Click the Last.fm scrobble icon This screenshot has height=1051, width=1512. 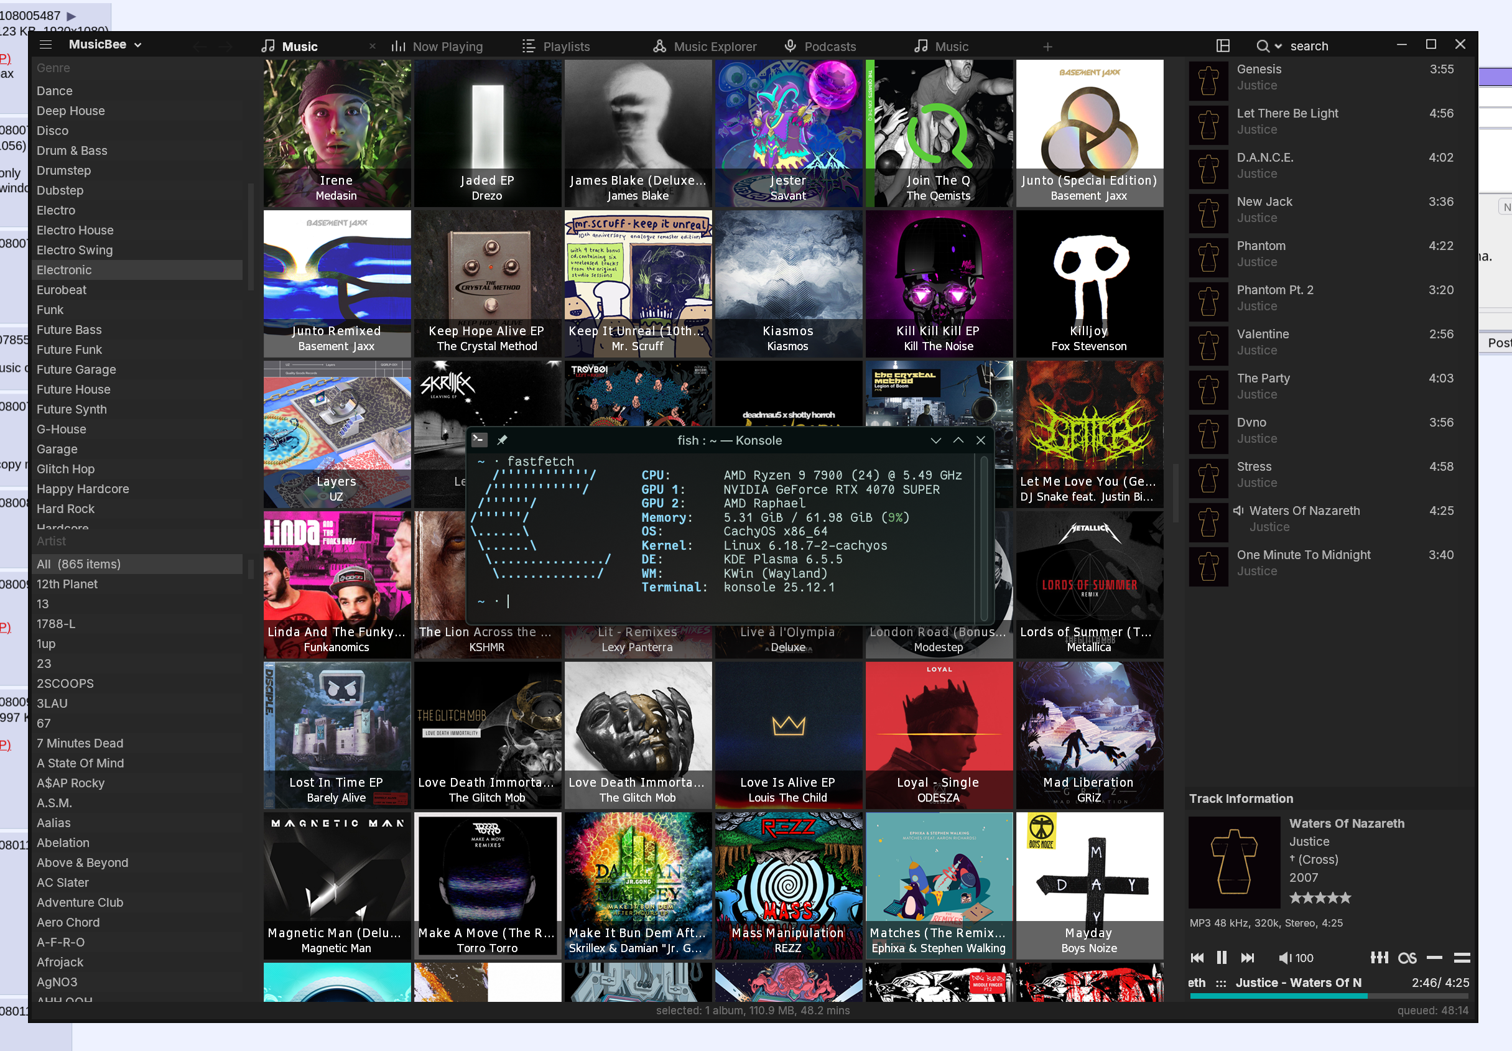1408,958
